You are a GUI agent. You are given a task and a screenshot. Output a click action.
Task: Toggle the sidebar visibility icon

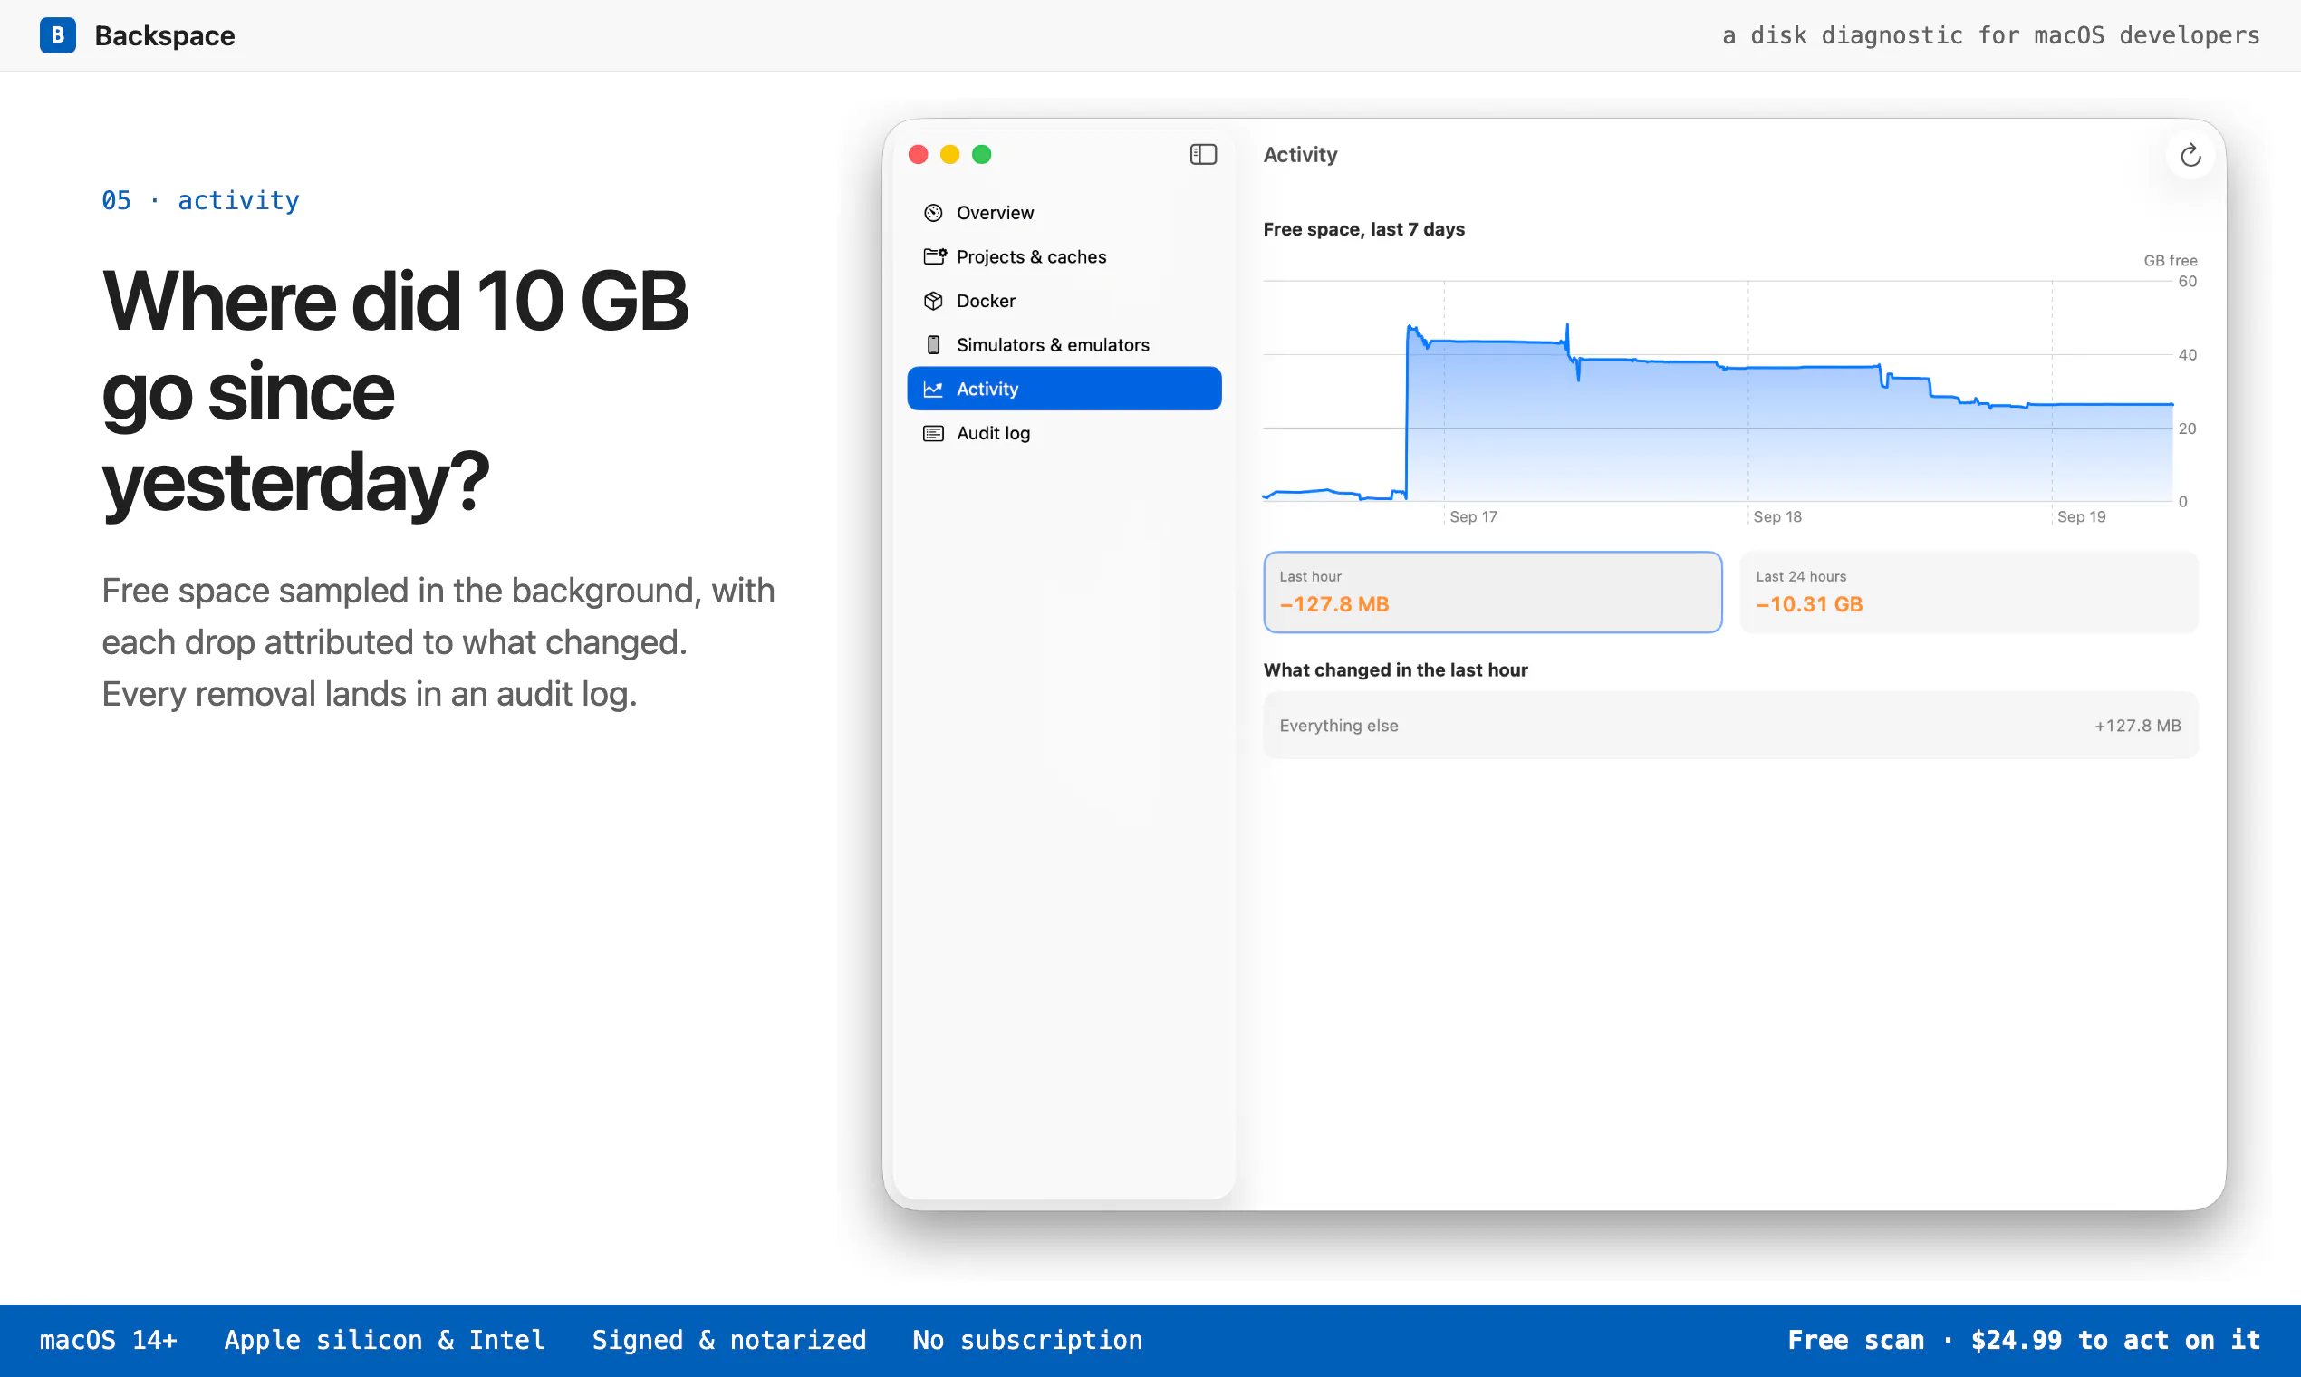click(1202, 154)
